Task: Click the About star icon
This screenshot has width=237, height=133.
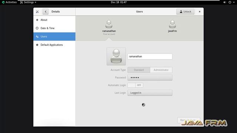Action: click(x=37, y=20)
